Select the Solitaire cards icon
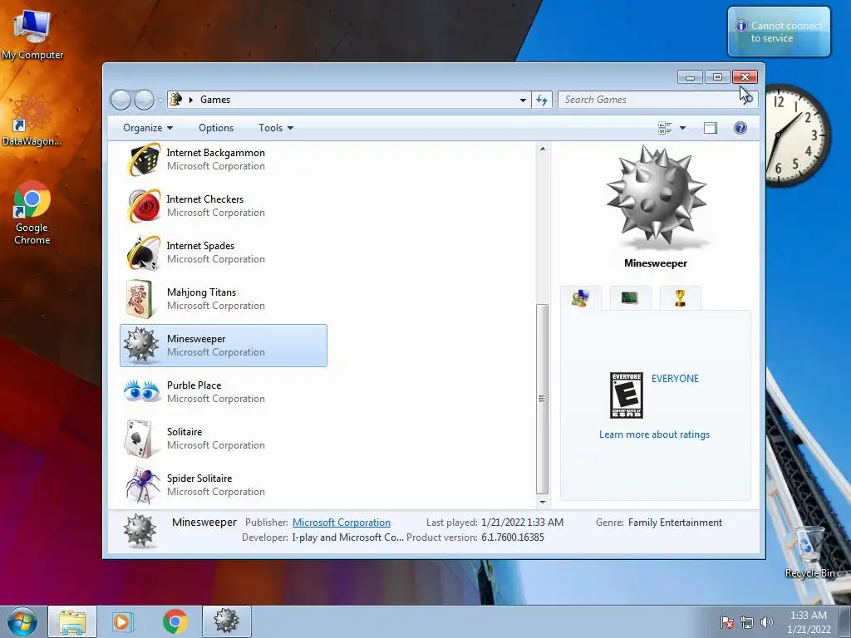This screenshot has width=851, height=638. [x=139, y=439]
